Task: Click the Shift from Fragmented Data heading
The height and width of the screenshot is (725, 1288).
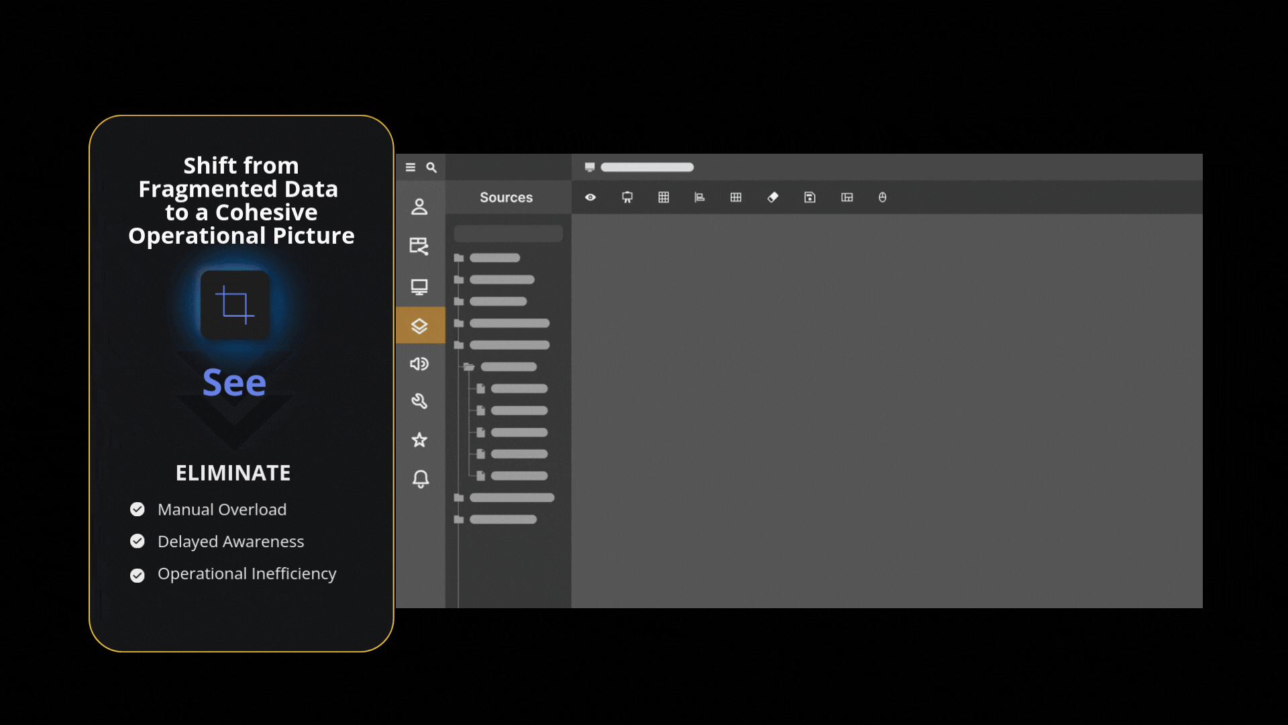Action: coord(241,201)
